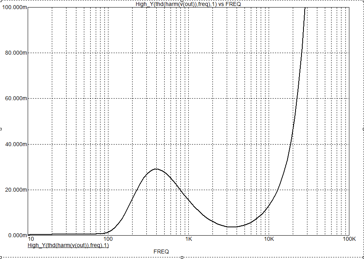The width and height of the screenshot is (364, 259).
Task: Click the 20.000m y-axis label
Action: 16,190
